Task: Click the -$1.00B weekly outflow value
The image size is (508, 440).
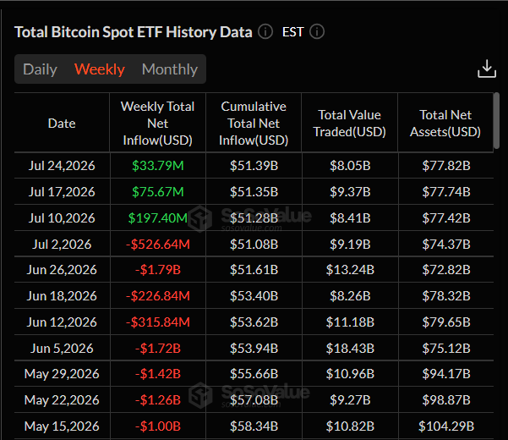Action: point(158,426)
